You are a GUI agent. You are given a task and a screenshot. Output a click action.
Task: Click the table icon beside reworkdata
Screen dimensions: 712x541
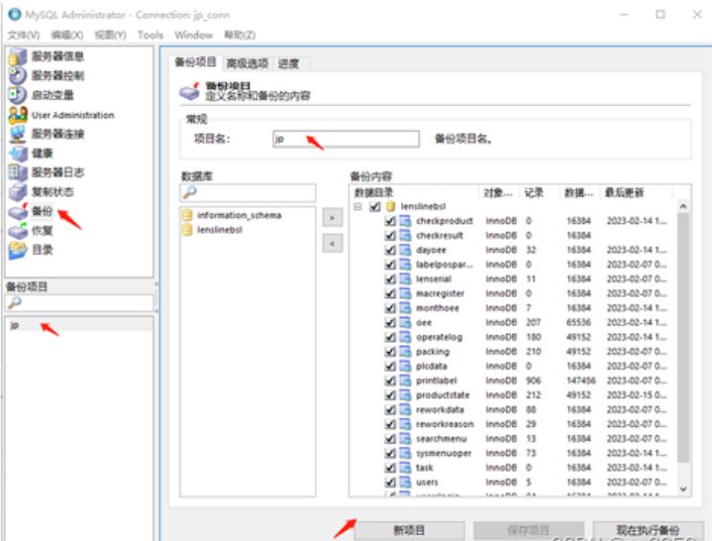click(x=405, y=410)
